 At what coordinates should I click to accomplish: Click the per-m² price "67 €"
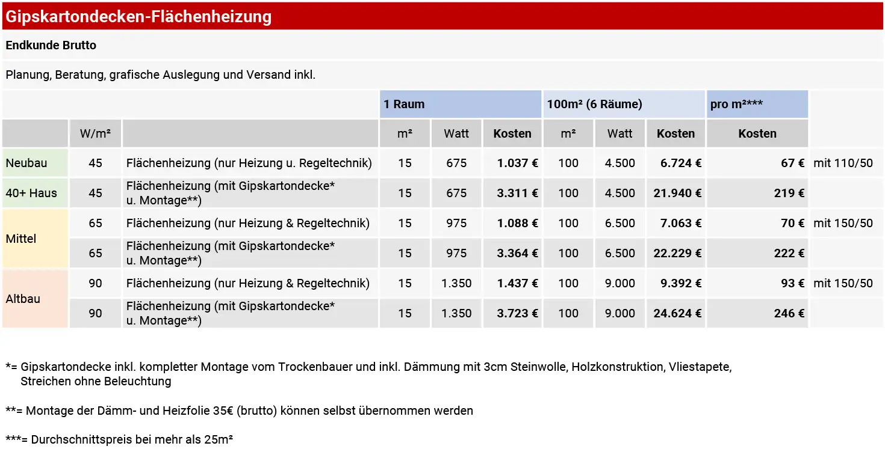[x=793, y=163]
